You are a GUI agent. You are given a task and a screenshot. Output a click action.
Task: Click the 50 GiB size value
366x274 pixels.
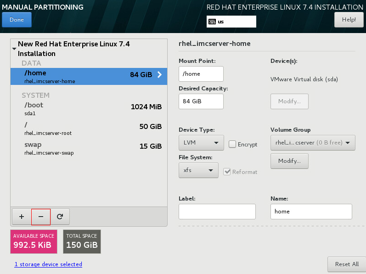[x=151, y=127]
